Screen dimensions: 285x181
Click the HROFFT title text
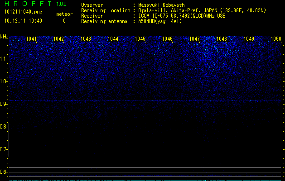pyautogui.click(x=28, y=4)
